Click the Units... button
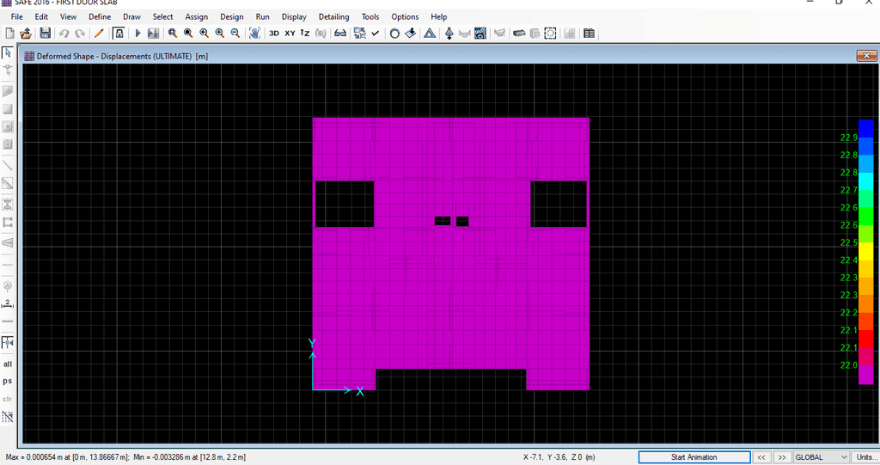 (x=866, y=457)
